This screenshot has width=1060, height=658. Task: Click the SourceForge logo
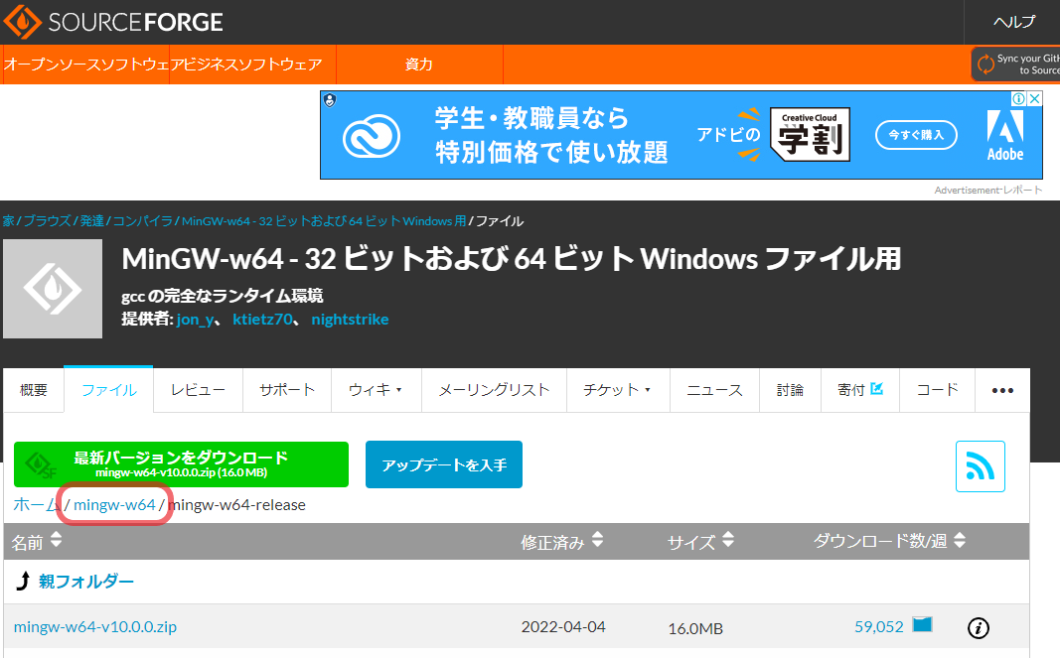[x=113, y=22]
